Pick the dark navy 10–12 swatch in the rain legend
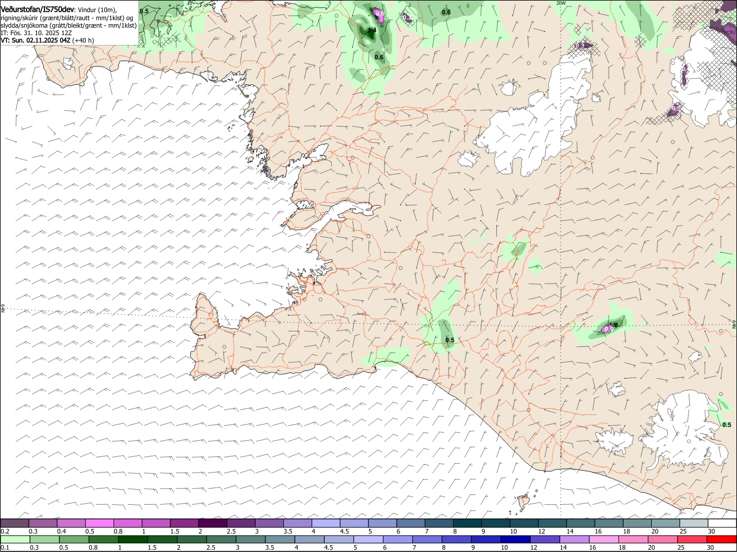Screen dimensions: 737x552 tap(515, 539)
